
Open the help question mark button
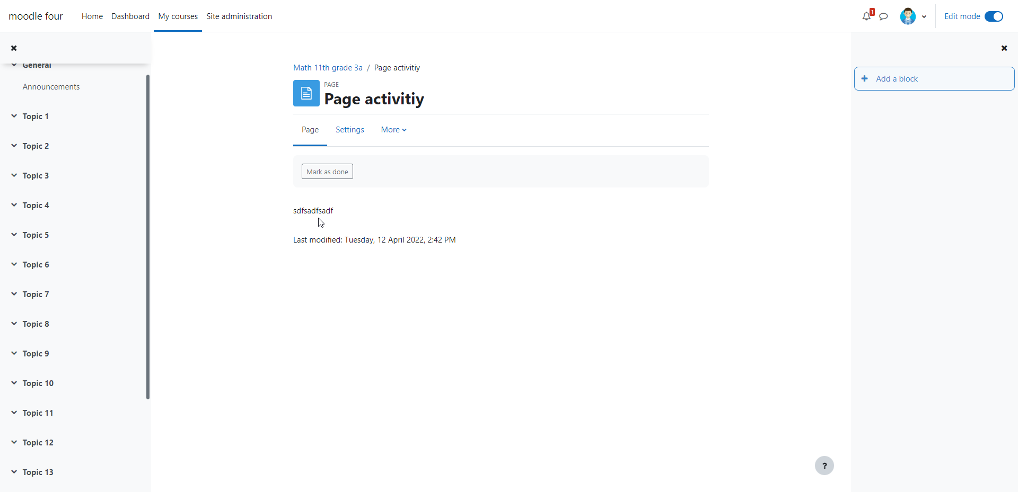(824, 466)
